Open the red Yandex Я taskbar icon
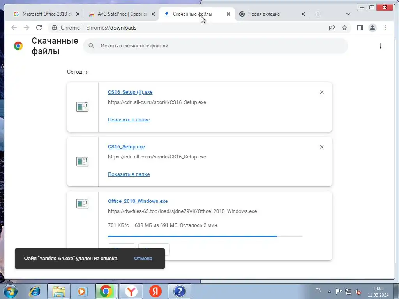This screenshot has height=299, width=399. (155, 291)
